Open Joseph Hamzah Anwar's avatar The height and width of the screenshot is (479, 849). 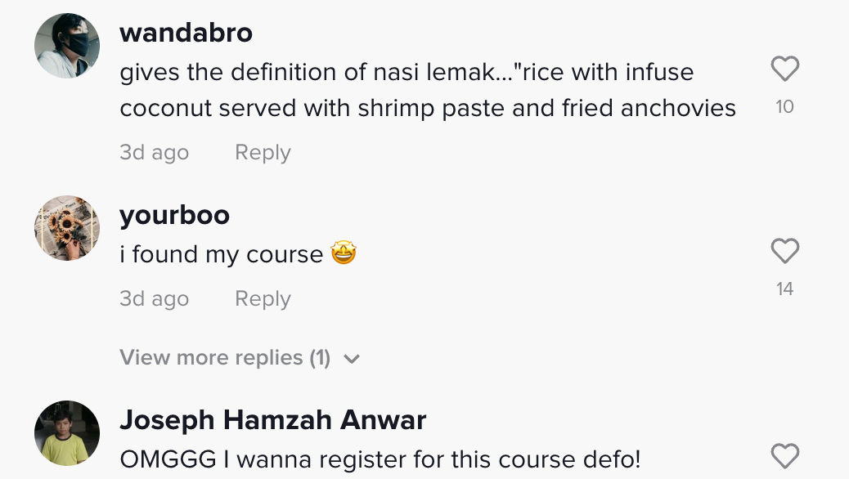tap(67, 433)
